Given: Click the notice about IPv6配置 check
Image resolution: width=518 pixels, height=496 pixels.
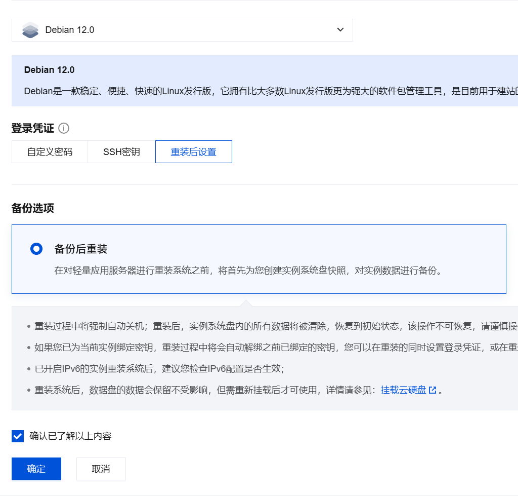Looking at the screenshot, I should coord(162,368).
